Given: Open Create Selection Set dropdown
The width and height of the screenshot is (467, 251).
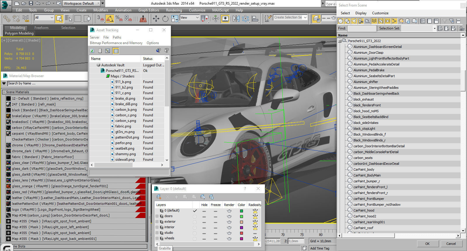Looking at the screenshot, I should coord(290,18).
